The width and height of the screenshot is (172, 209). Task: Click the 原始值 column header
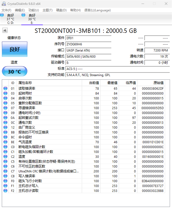coord(151,83)
